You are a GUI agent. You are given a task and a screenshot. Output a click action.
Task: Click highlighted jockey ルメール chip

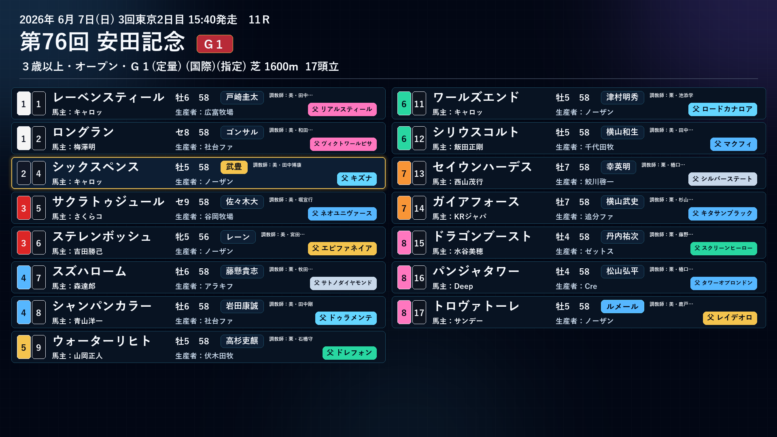point(622,306)
